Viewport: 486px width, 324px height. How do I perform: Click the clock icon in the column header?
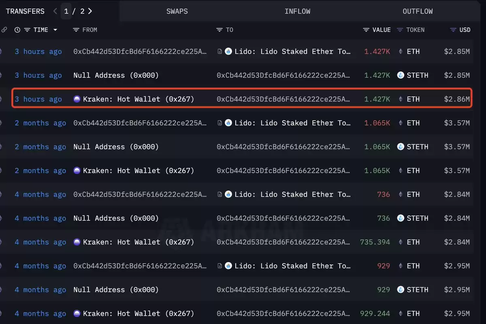tap(17, 30)
